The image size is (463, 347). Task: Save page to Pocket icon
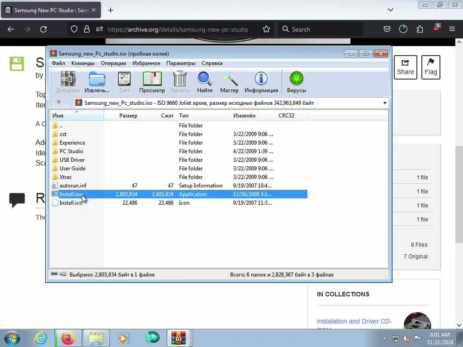tap(387, 29)
